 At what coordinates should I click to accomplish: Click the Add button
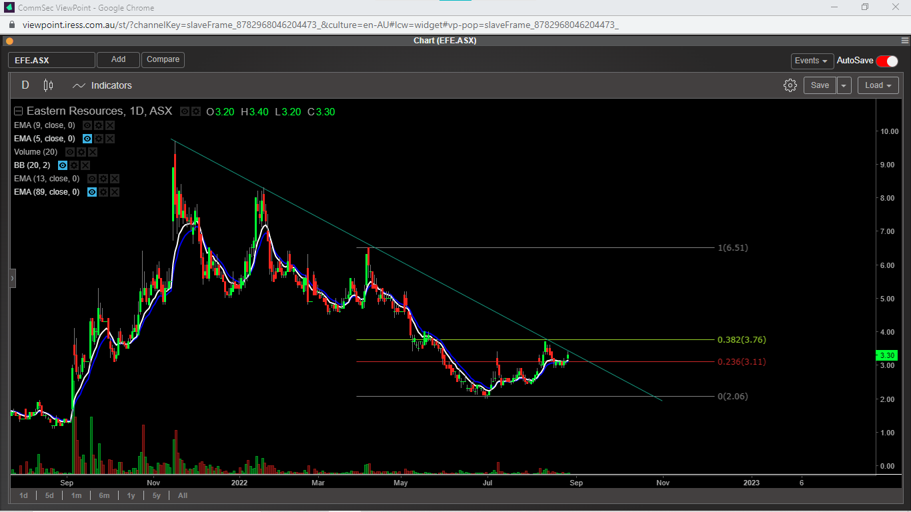coord(118,59)
